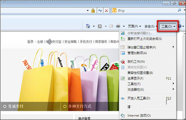
Task: Click the reopen last session icon
Action: tap(123, 39)
